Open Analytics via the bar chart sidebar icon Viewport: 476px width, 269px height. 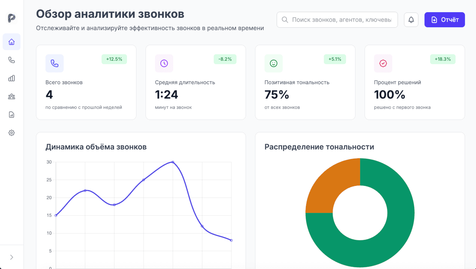pos(11,78)
